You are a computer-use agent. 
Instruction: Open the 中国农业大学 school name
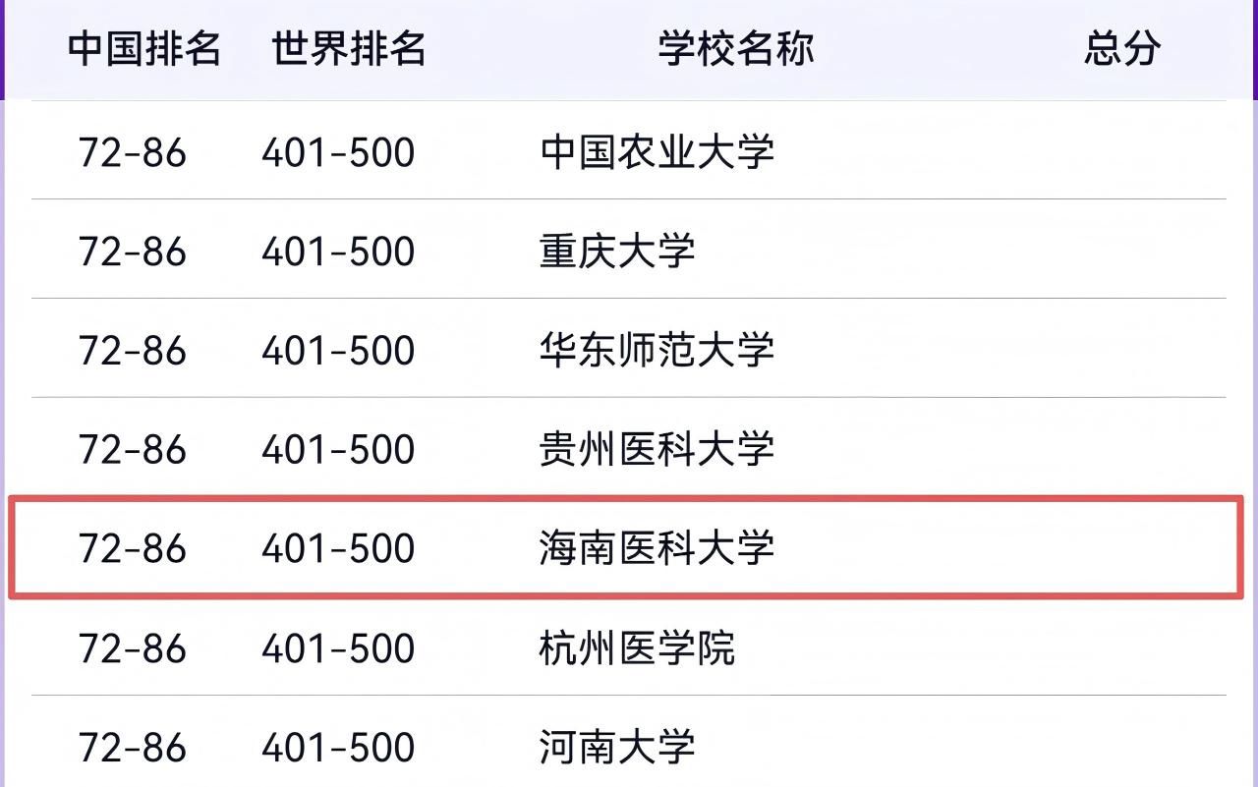tap(657, 153)
